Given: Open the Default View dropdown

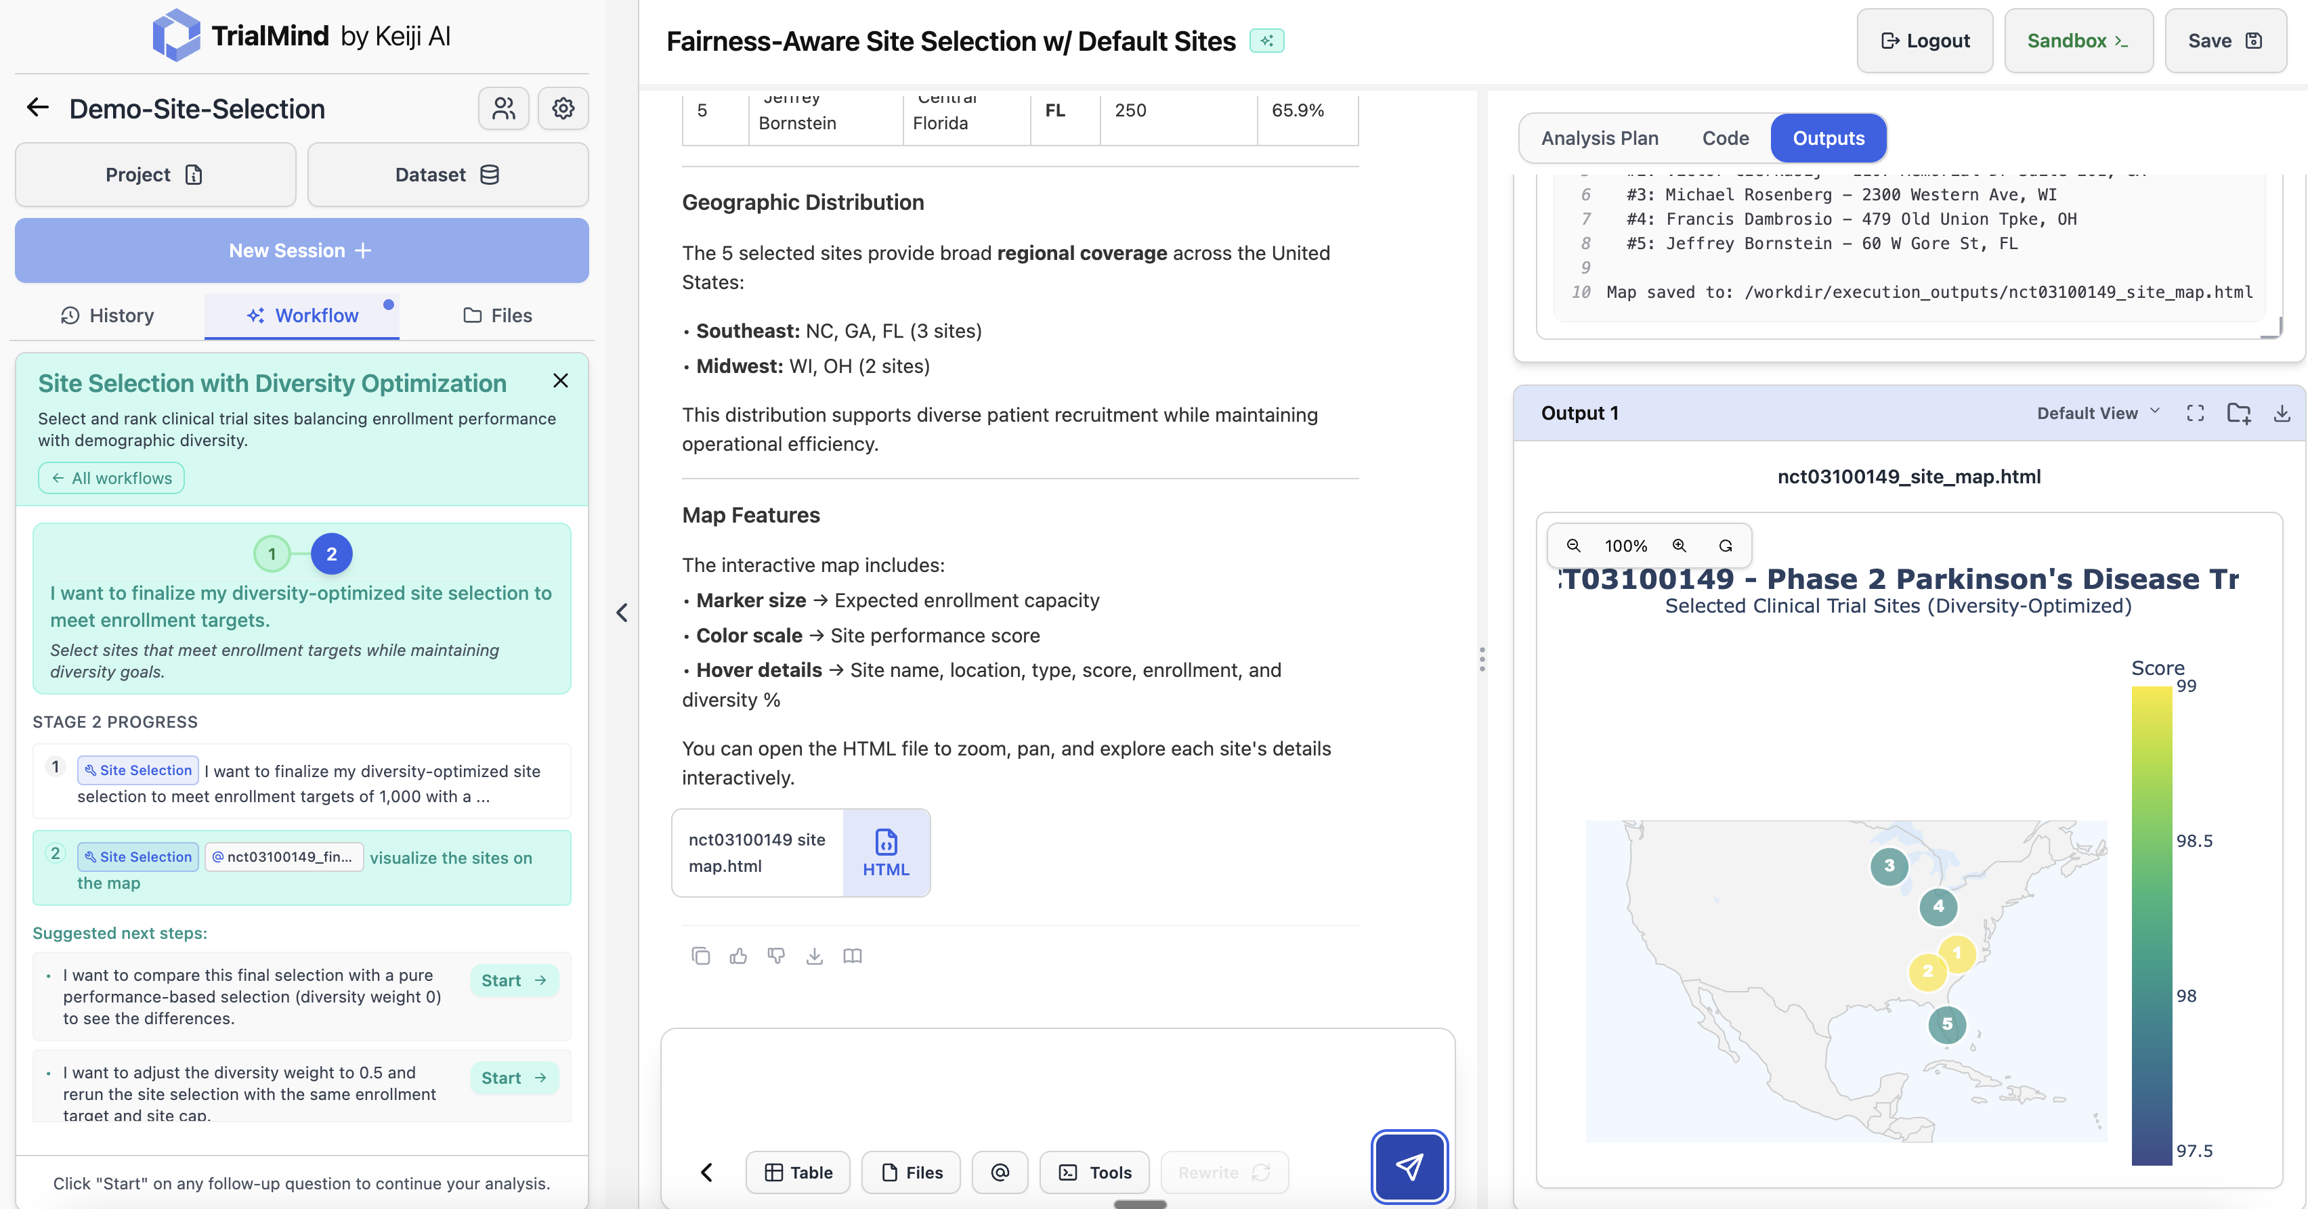Looking at the screenshot, I should [2097, 413].
